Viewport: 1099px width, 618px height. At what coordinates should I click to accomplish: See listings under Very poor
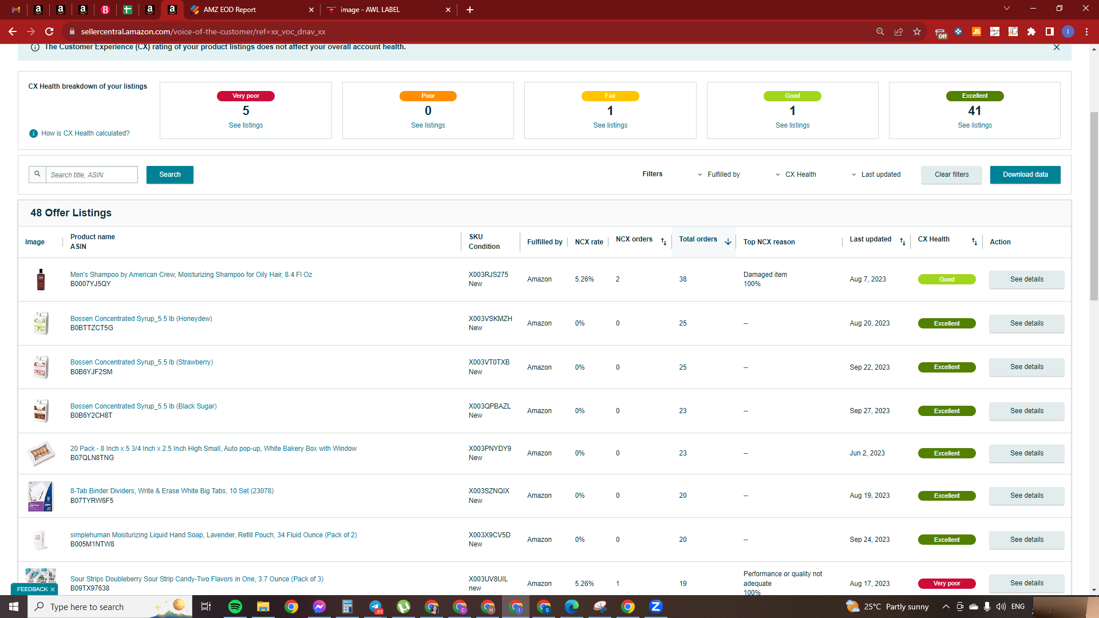click(246, 125)
